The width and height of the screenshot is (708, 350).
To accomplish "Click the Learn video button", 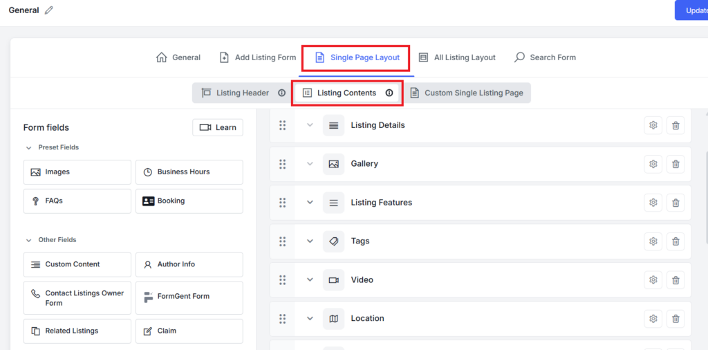I will (x=218, y=127).
